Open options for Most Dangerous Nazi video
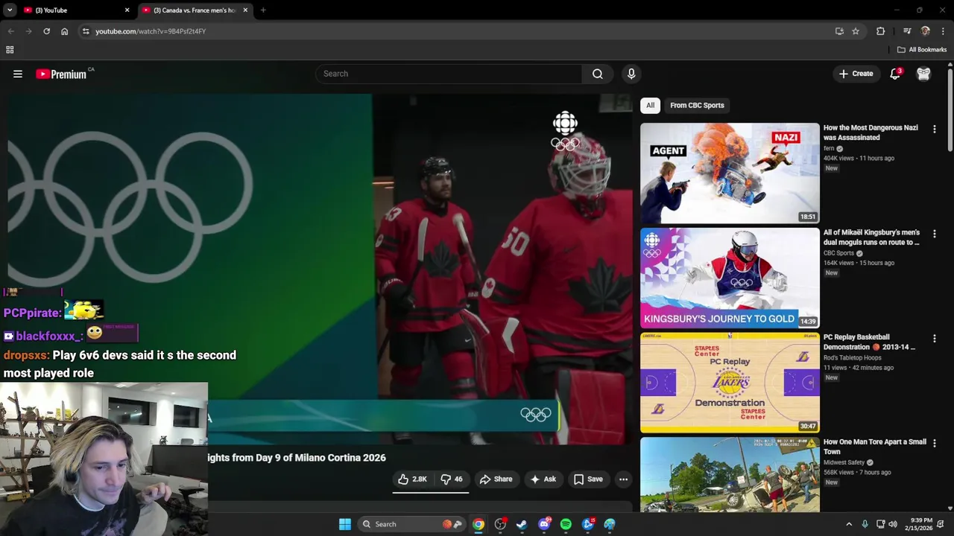Screen dimensions: 954x536 click(935, 129)
